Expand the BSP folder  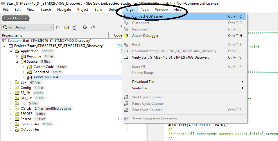11,82
